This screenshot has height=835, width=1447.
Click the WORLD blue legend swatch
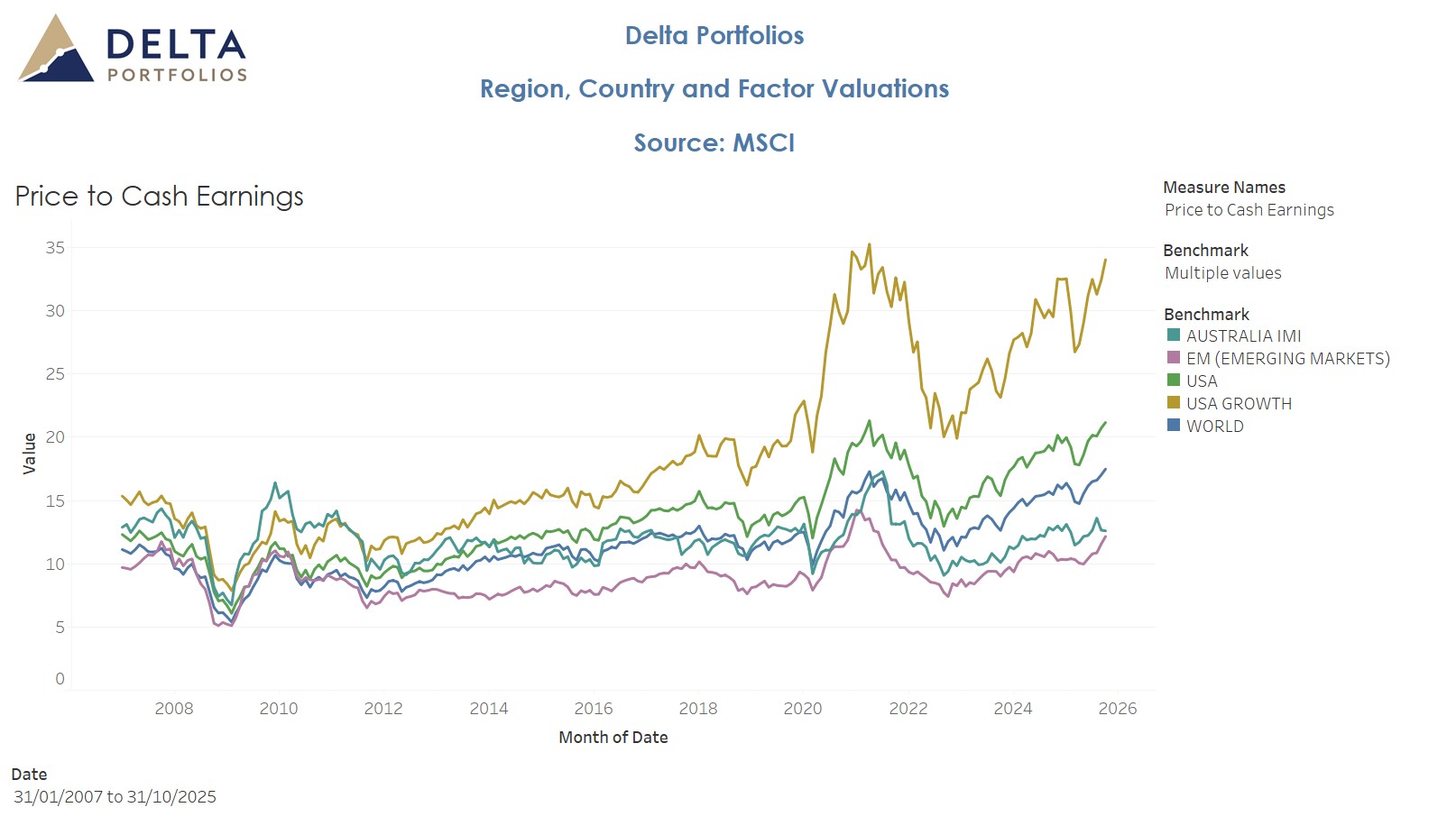click(x=1174, y=426)
